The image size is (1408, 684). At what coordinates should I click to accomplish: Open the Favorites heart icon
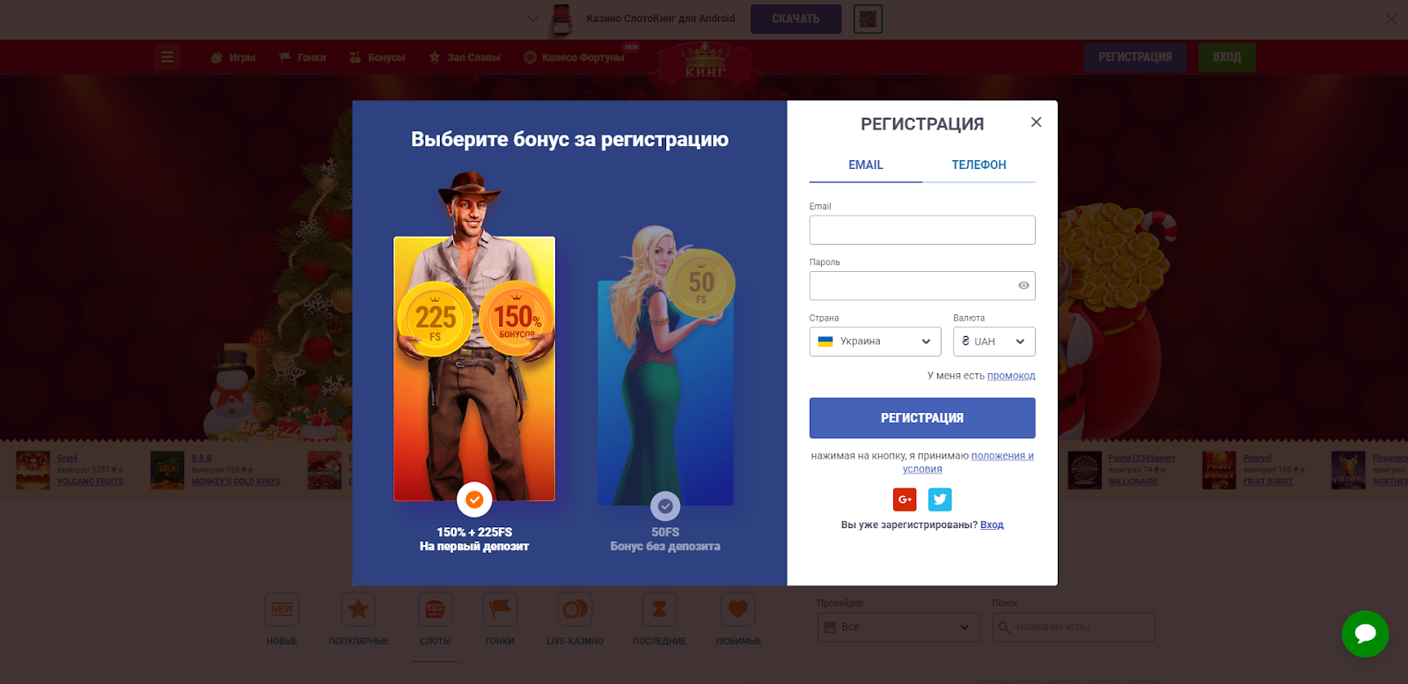coord(738,608)
